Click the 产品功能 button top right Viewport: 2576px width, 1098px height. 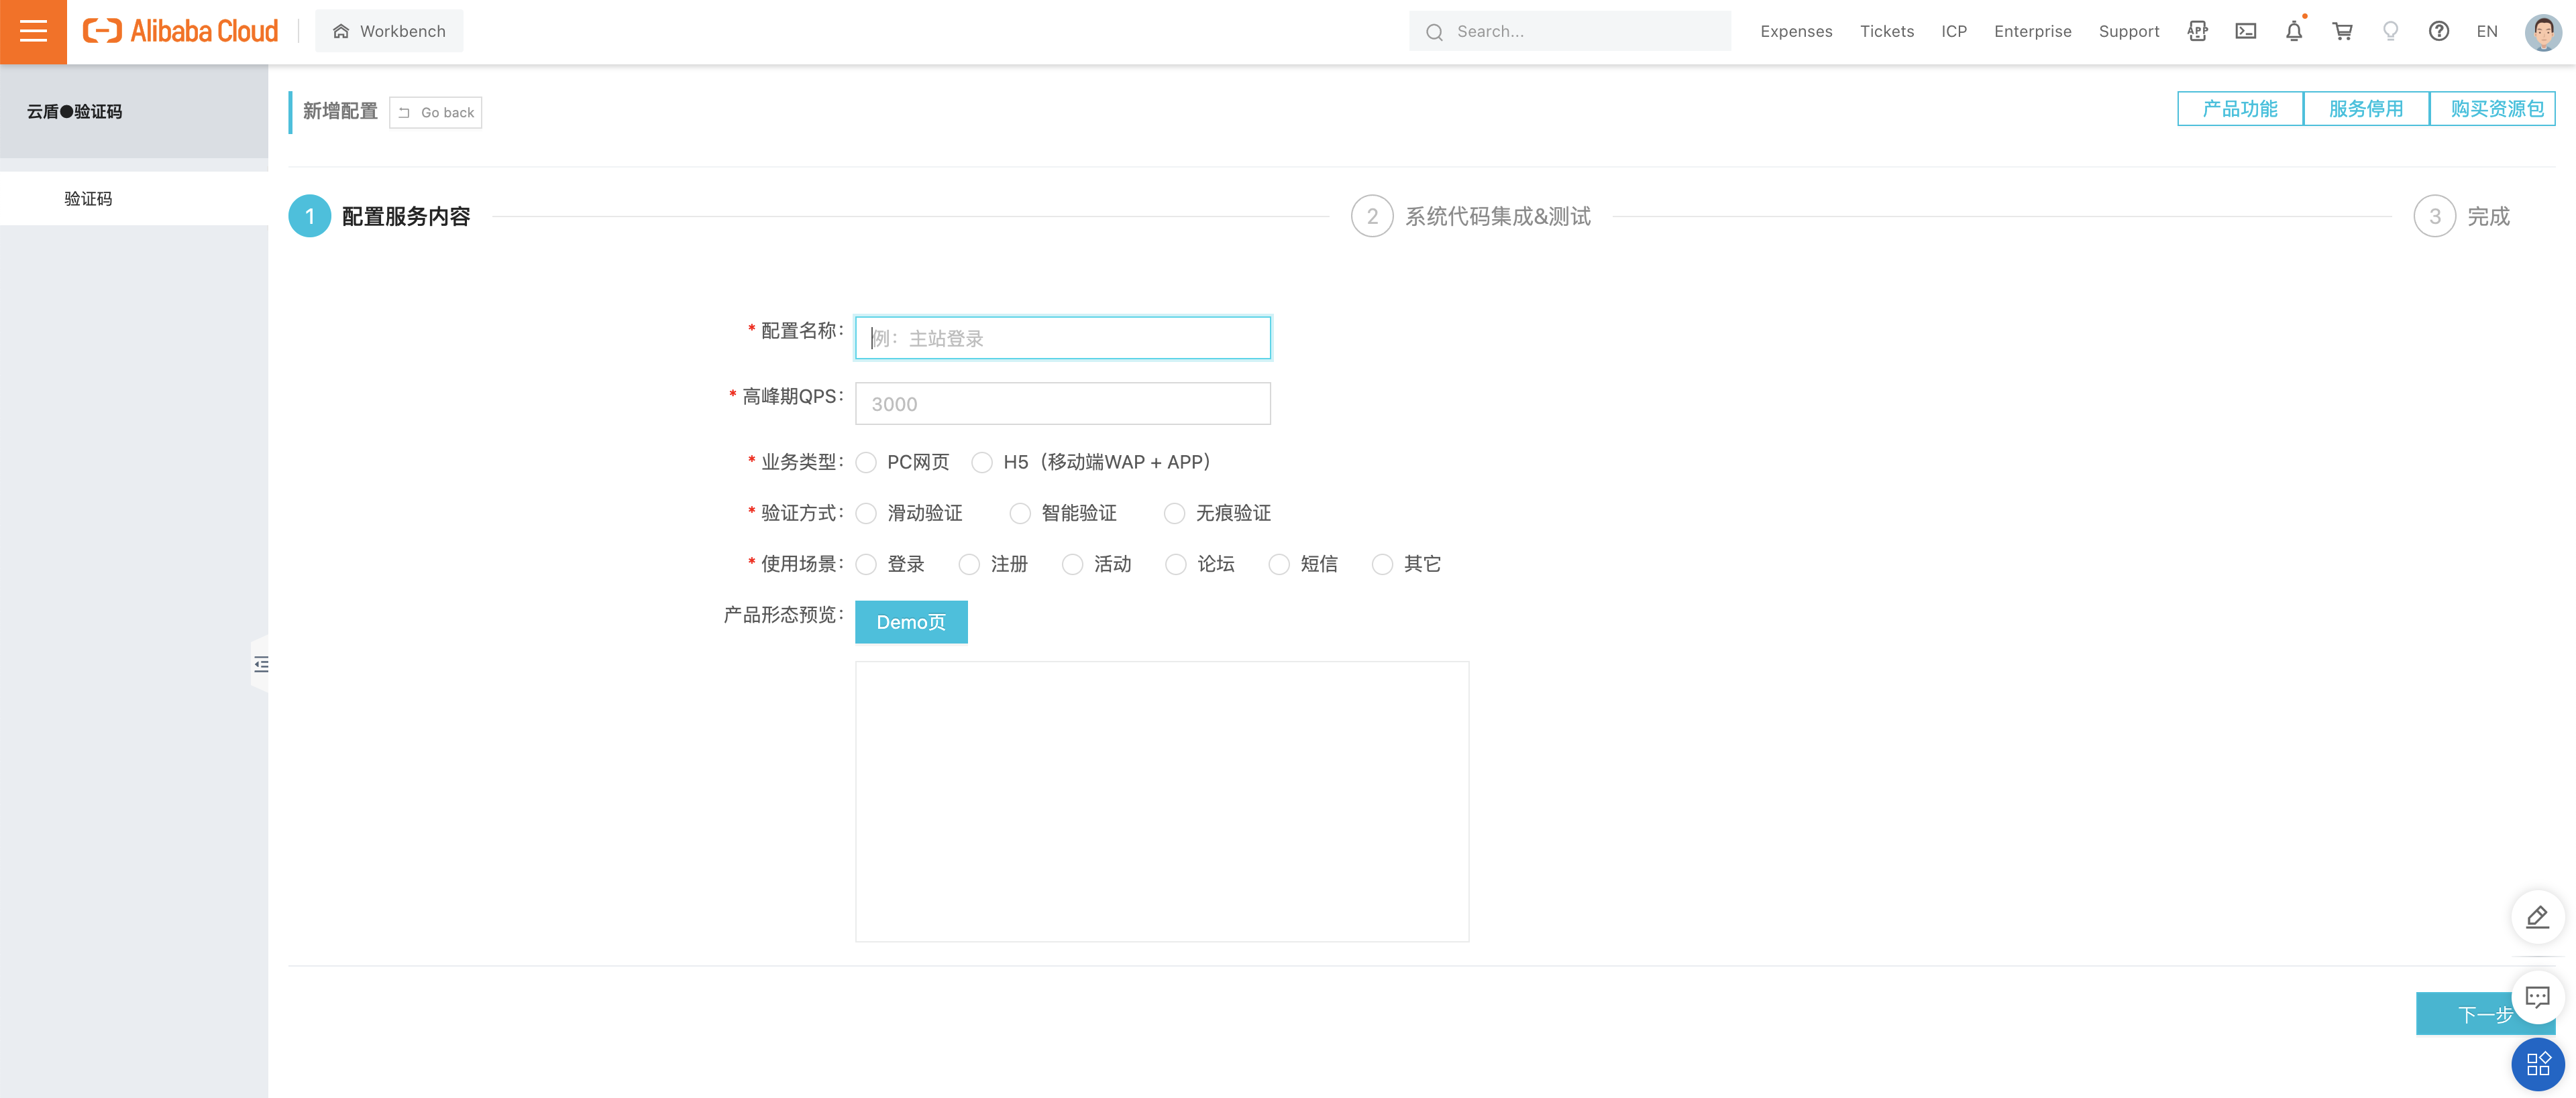click(x=2241, y=110)
